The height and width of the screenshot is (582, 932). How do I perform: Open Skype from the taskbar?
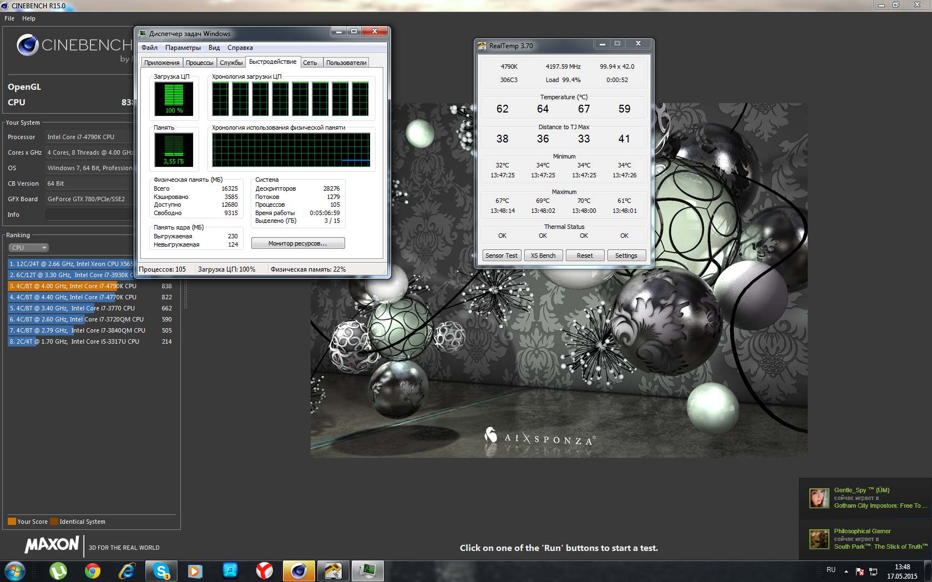161,570
